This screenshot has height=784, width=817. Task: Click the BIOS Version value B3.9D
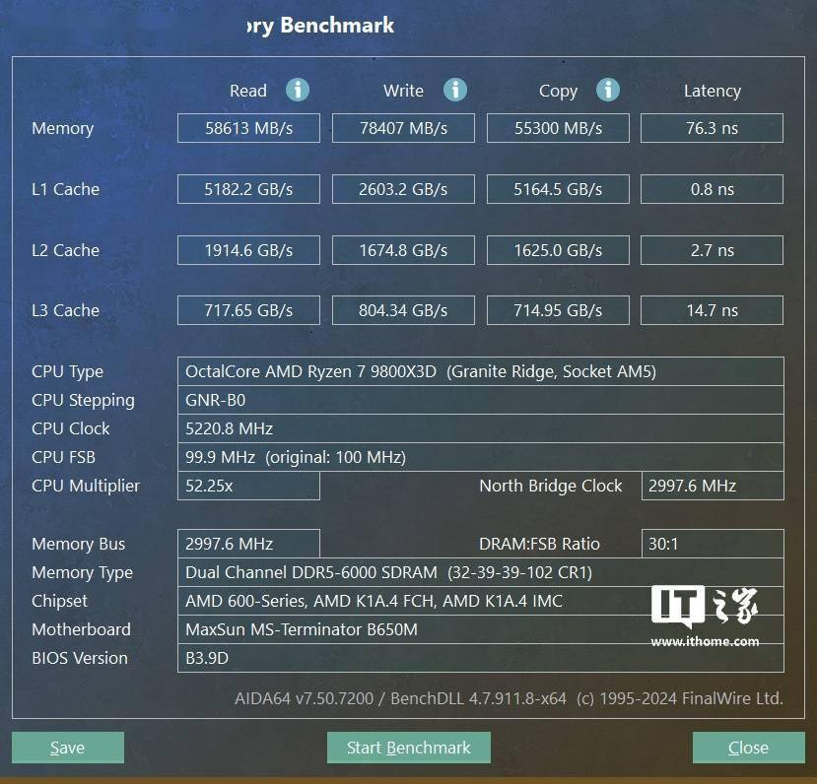pos(480,658)
